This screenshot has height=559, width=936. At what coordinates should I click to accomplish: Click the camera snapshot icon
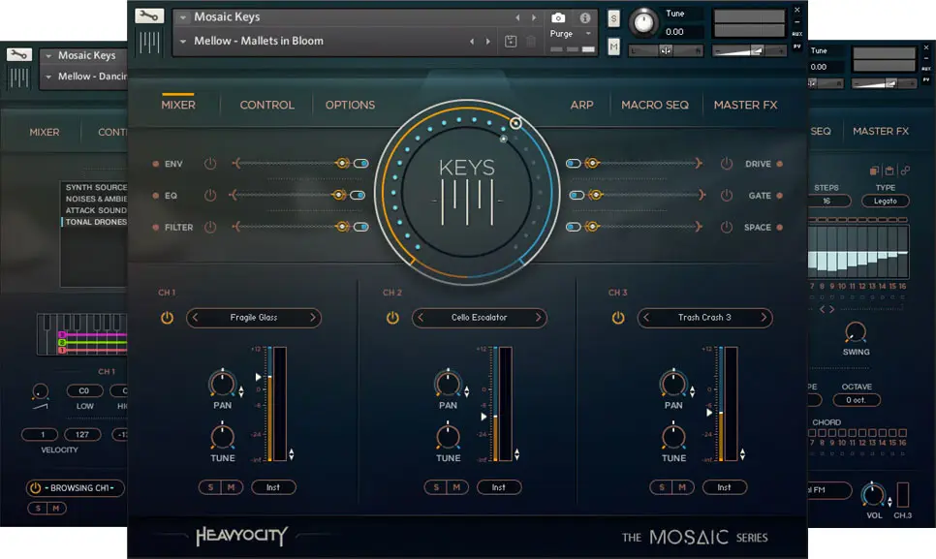[557, 17]
